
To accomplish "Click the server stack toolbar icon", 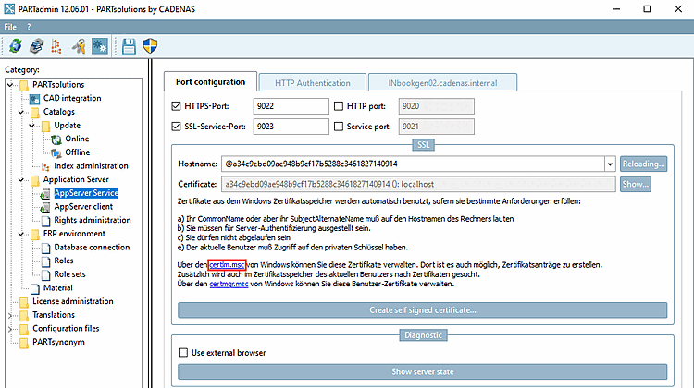I will coord(36,45).
